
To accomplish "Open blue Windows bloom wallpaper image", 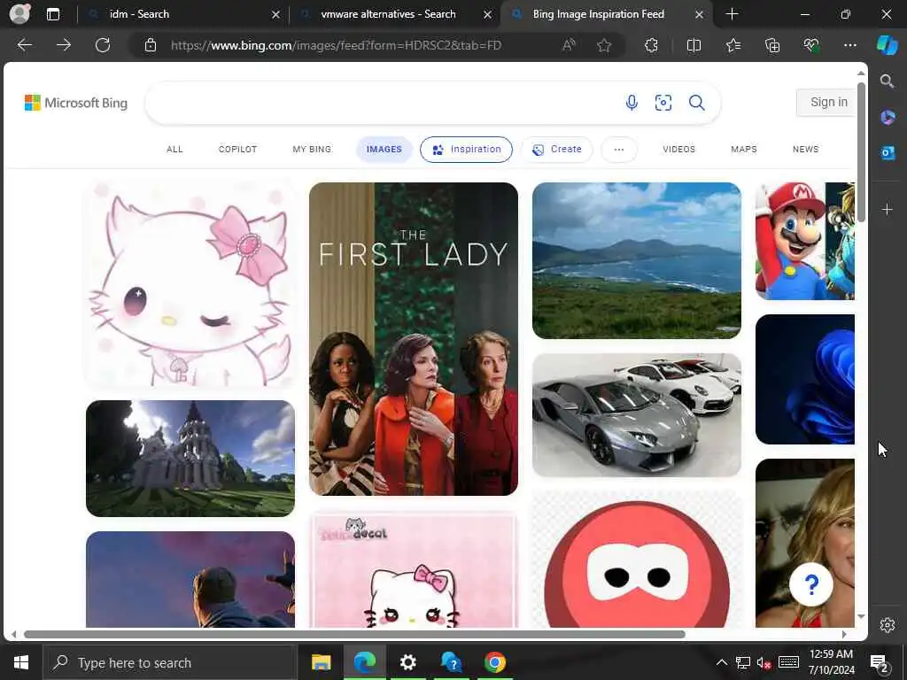I will 804,379.
